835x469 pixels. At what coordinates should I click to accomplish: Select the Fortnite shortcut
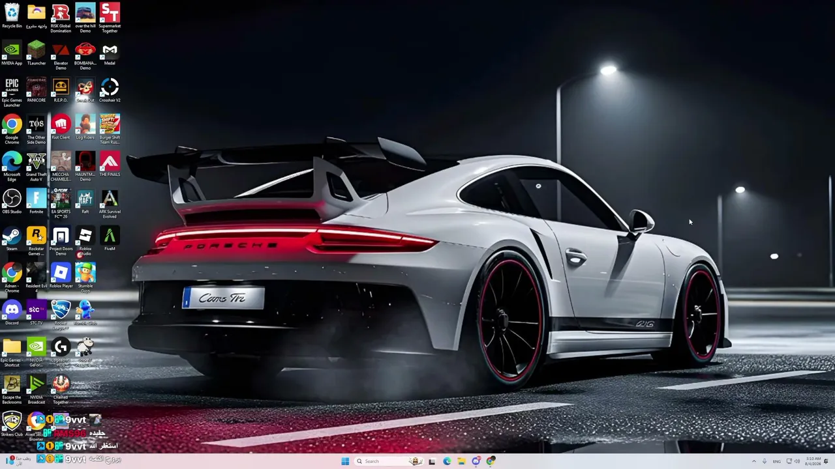pos(37,202)
